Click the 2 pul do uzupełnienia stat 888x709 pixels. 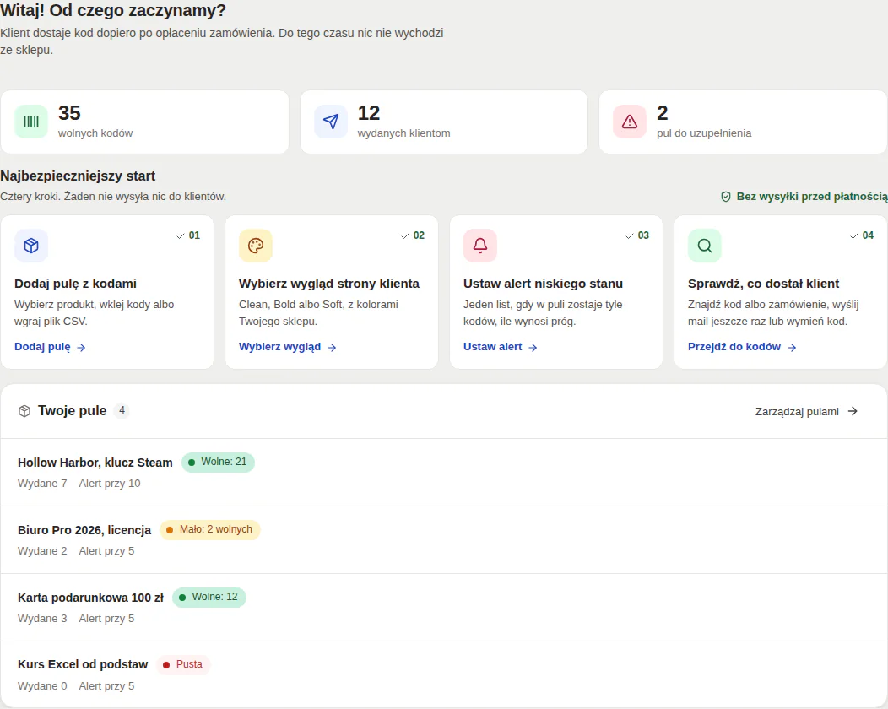tap(743, 122)
